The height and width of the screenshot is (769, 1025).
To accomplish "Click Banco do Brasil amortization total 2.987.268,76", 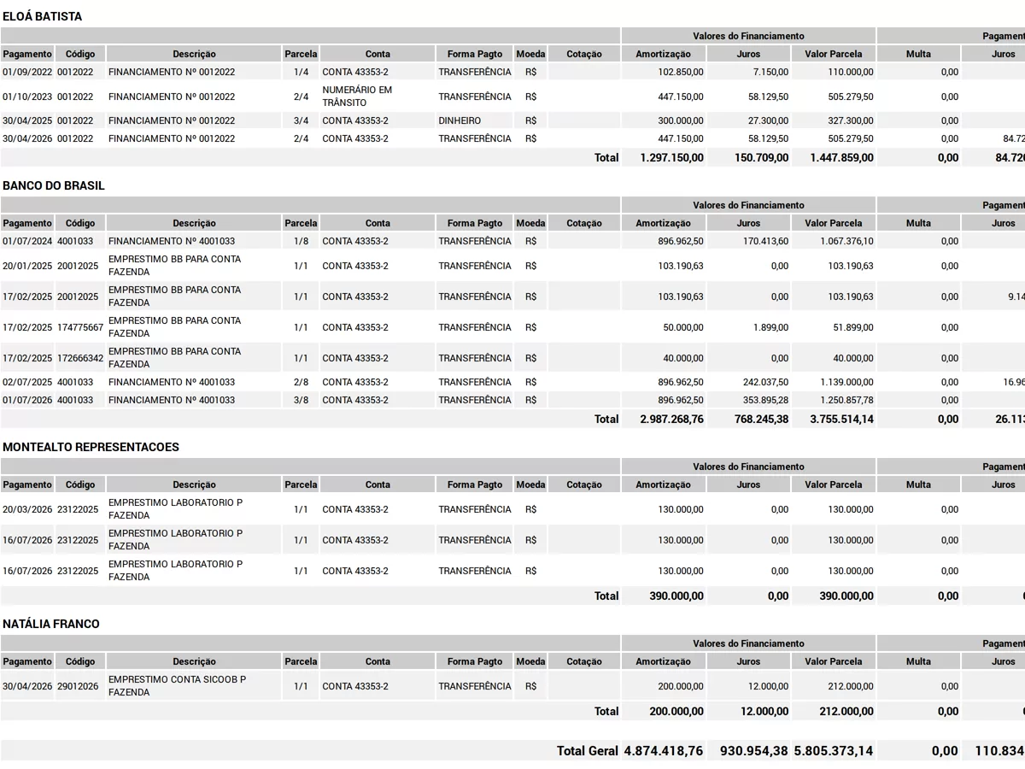I will (672, 419).
